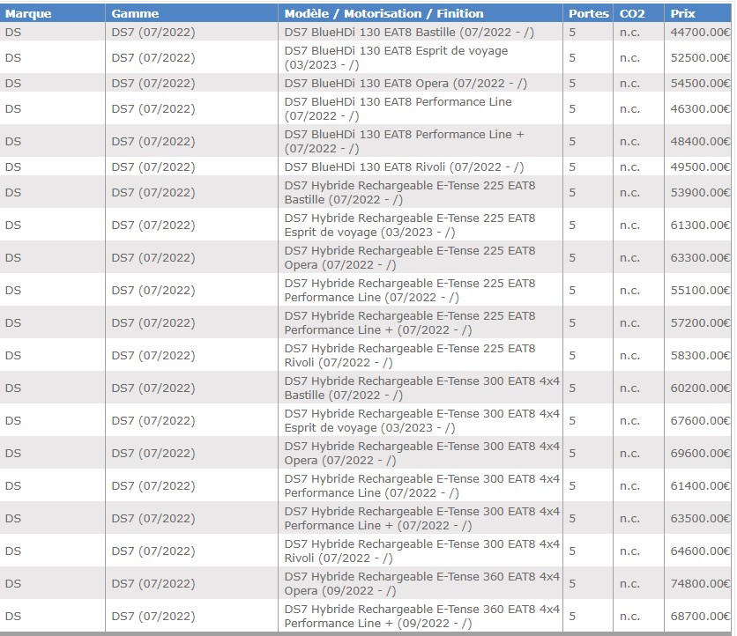
Task: Select E-Tense 300 4x4 Performance Line (07/2022)
Action: 422,485
